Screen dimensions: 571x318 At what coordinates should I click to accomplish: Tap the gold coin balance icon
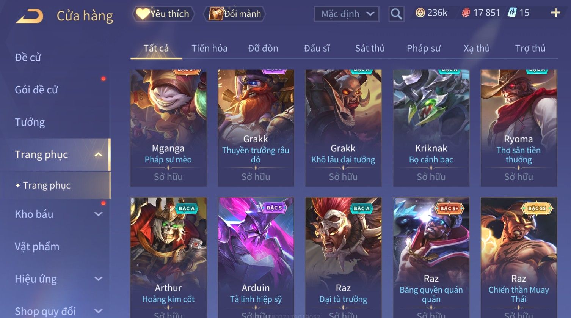pos(420,13)
